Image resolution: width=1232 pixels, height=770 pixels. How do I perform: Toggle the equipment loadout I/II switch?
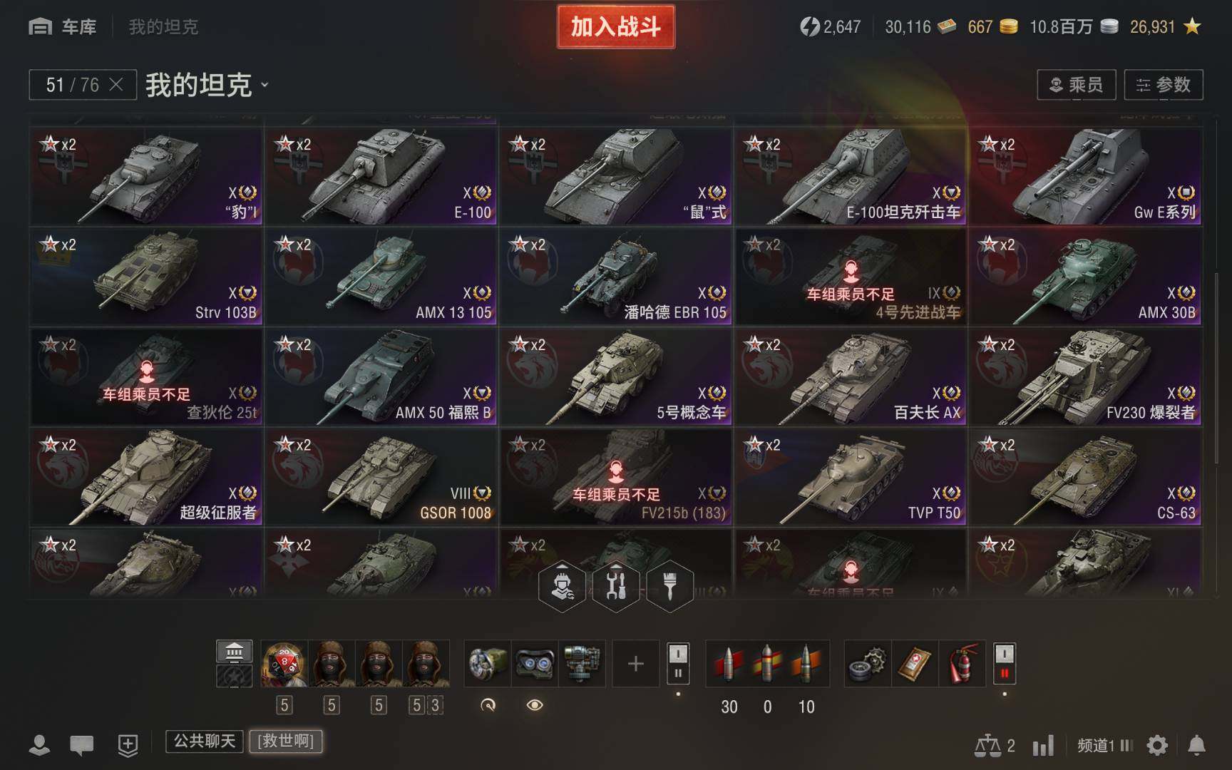coord(678,664)
